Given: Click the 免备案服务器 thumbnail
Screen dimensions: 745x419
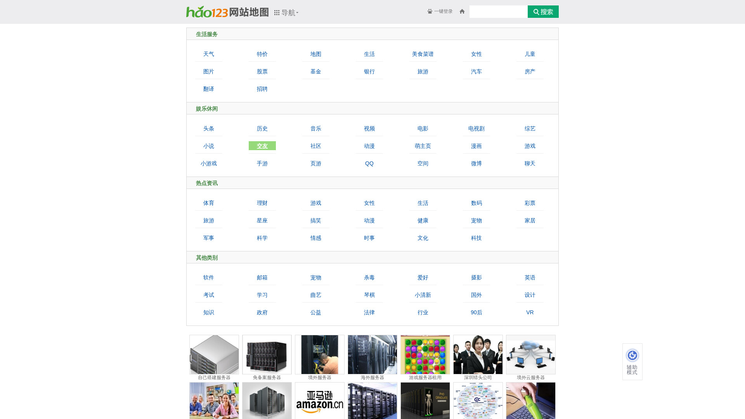Looking at the screenshot, I should click(x=267, y=355).
